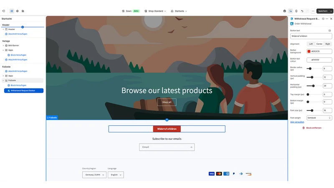Screen dimensions: 334x188
Task: Click the dynamic source icon beside Button text
Action: [330, 30]
